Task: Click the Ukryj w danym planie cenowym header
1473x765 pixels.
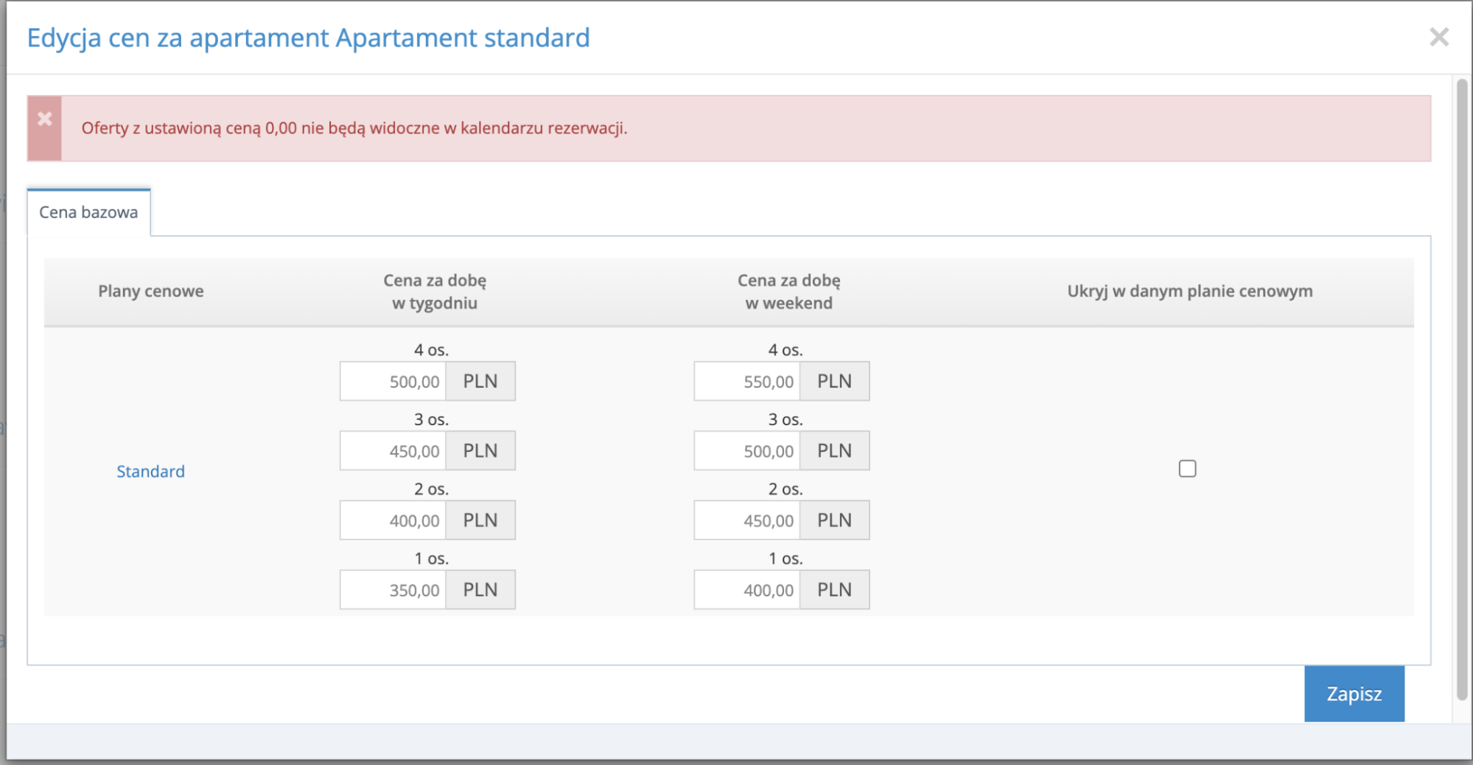Action: pos(1189,291)
